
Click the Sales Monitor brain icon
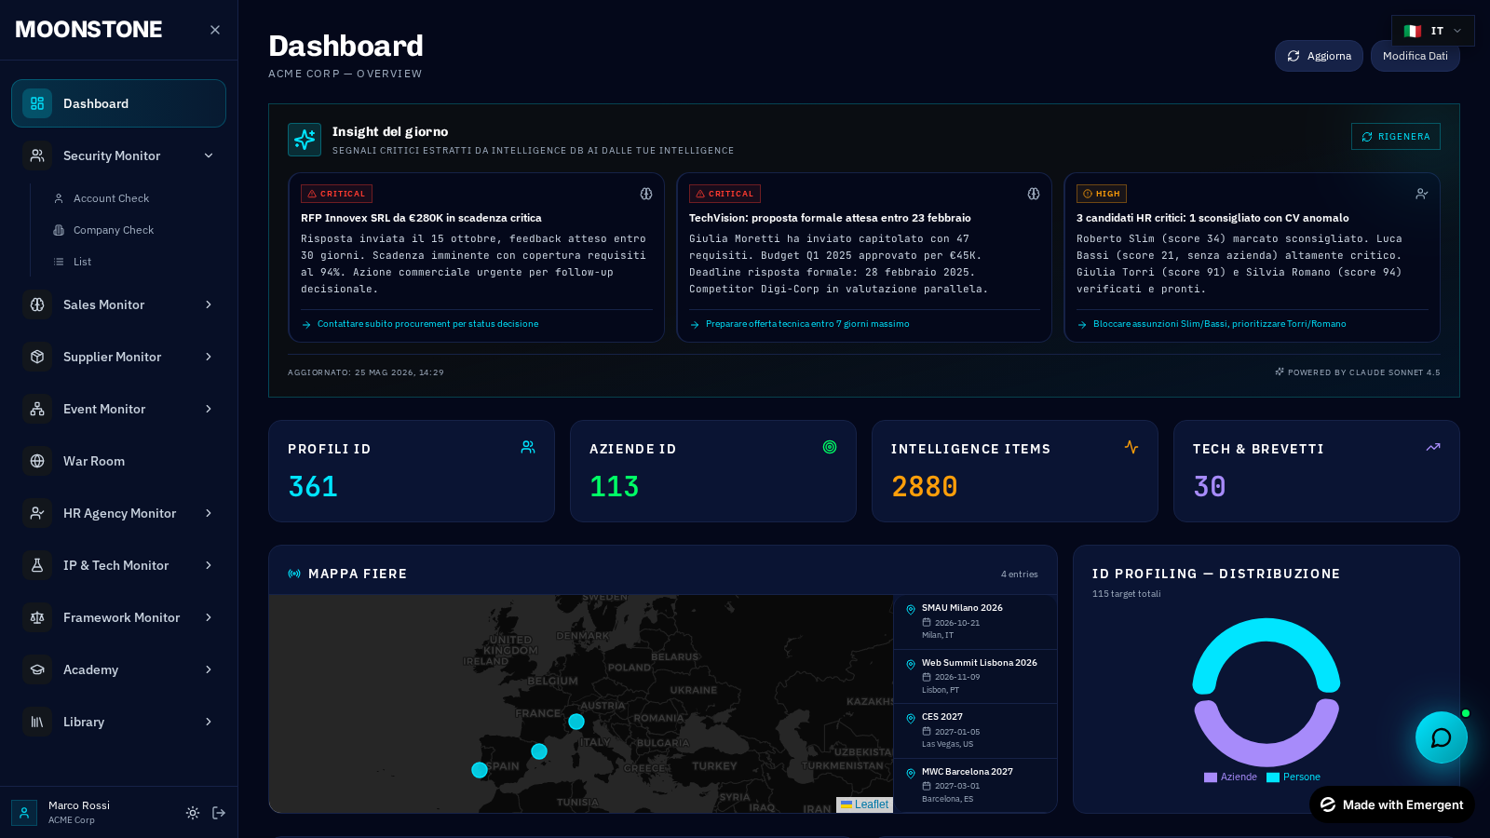pos(37,304)
